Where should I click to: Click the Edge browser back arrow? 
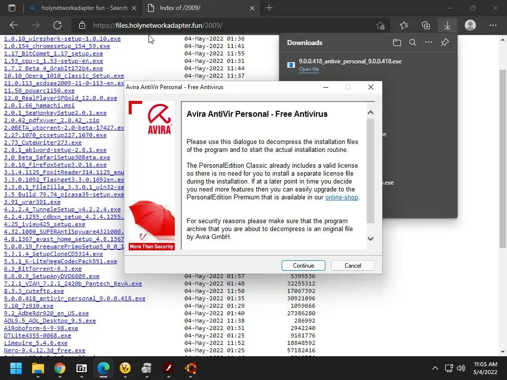pos(14,25)
